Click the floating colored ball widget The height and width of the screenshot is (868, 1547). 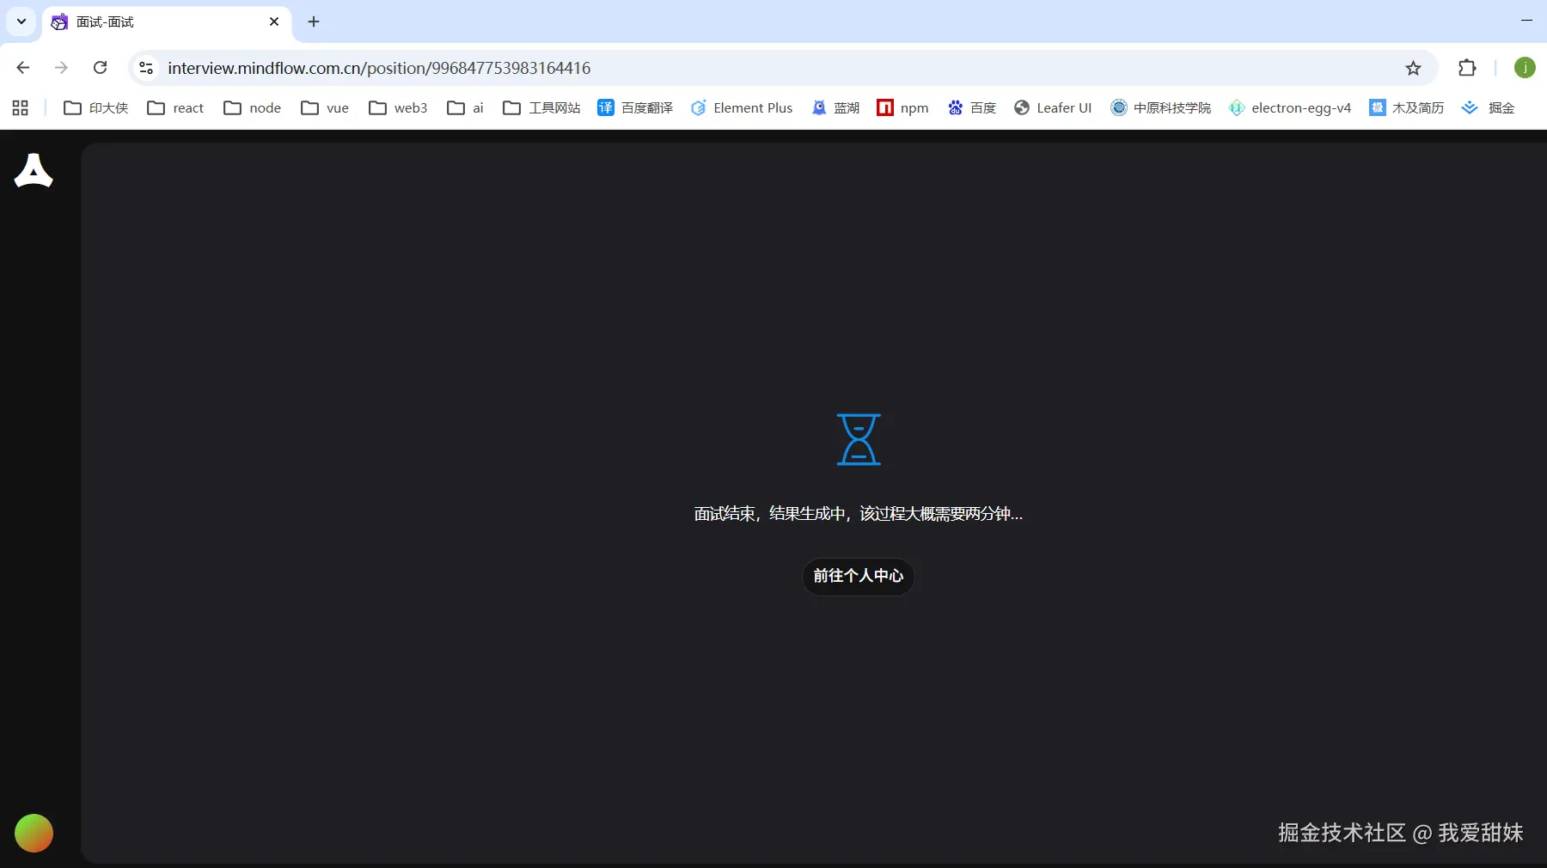(33, 833)
